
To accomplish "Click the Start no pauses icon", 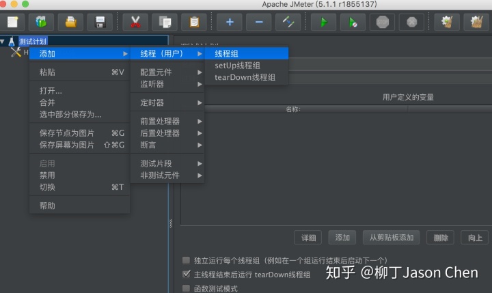I will coord(353,22).
